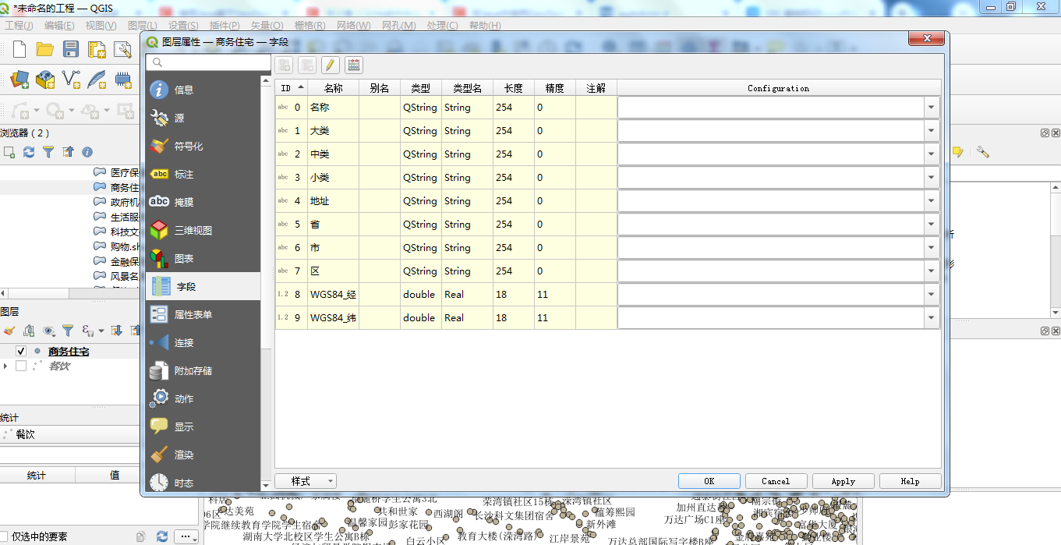Switch to the 符号化 properties tab

click(x=188, y=146)
